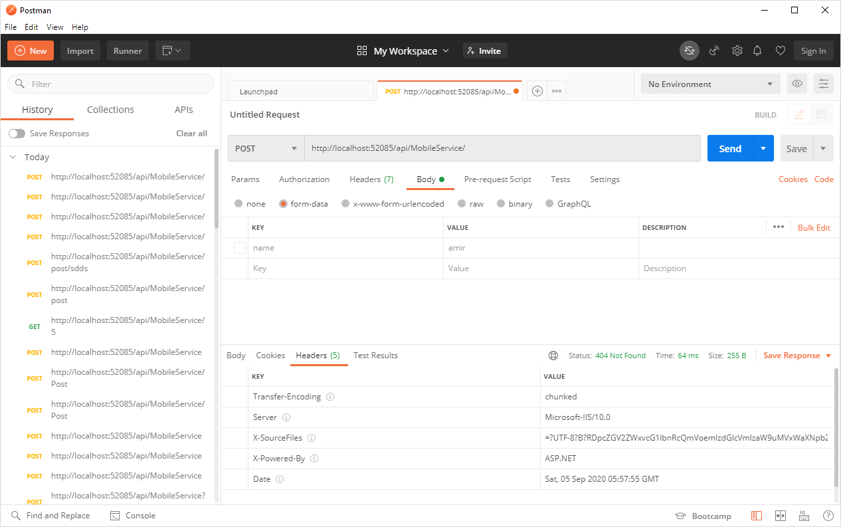Open the request method dropdown showing POST
The image size is (841, 527).
coord(265,148)
